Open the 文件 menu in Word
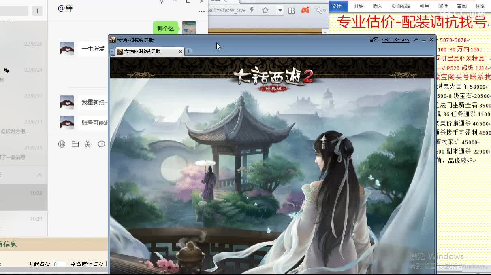Image resolution: width=491 pixels, height=275 pixels. (x=337, y=6)
